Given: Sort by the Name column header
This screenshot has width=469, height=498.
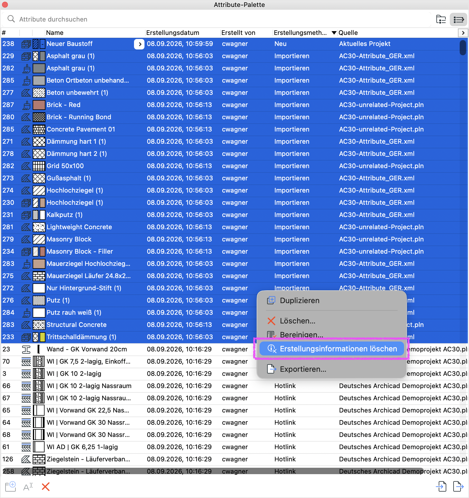Looking at the screenshot, I should point(55,33).
